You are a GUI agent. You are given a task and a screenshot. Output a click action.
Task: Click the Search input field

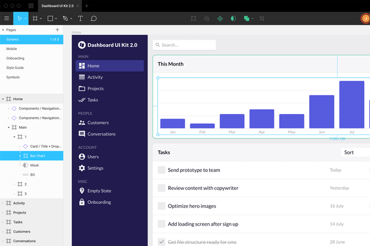(184, 45)
